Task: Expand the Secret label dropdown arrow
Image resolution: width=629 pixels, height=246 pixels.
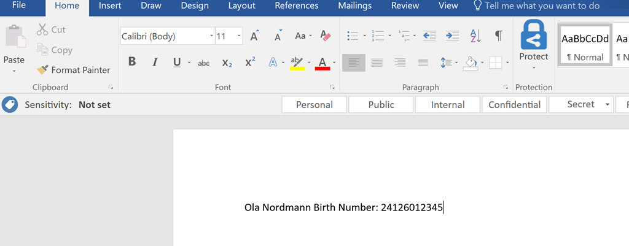Action: coord(608,104)
